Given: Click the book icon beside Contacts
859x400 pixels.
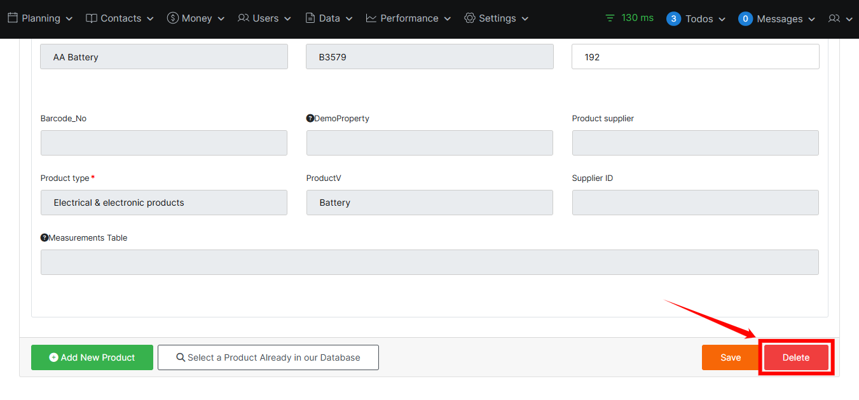Looking at the screenshot, I should [x=92, y=18].
